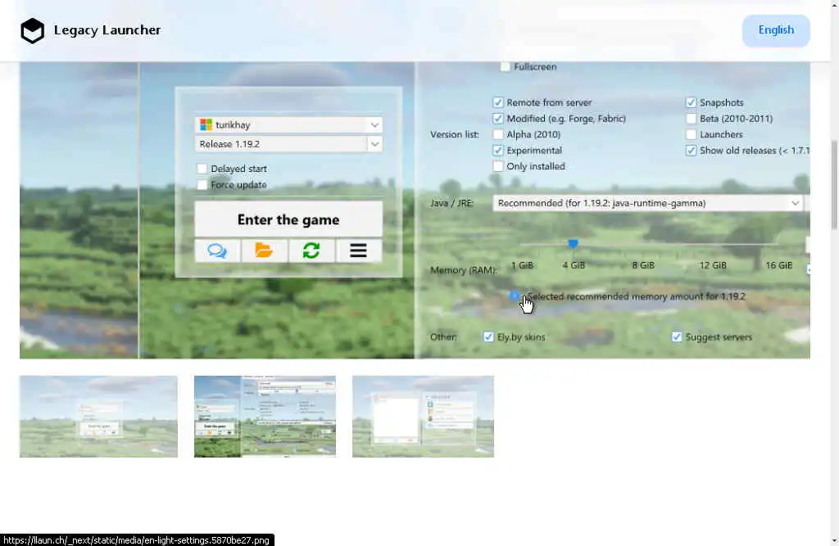Switch language with the English button
Viewport: 839px width, 546px height.
click(x=776, y=30)
